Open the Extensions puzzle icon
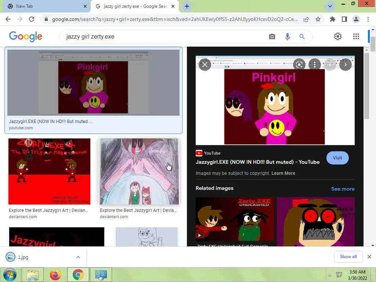Image resolution: width=376 pixels, height=282 pixels. click(x=333, y=19)
